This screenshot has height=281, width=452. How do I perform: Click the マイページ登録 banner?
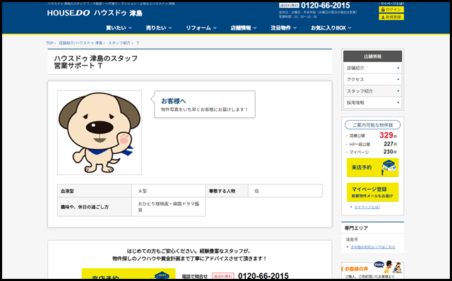[372, 192]
